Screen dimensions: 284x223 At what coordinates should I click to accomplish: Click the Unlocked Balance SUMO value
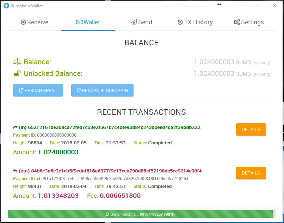pos(232,74)
